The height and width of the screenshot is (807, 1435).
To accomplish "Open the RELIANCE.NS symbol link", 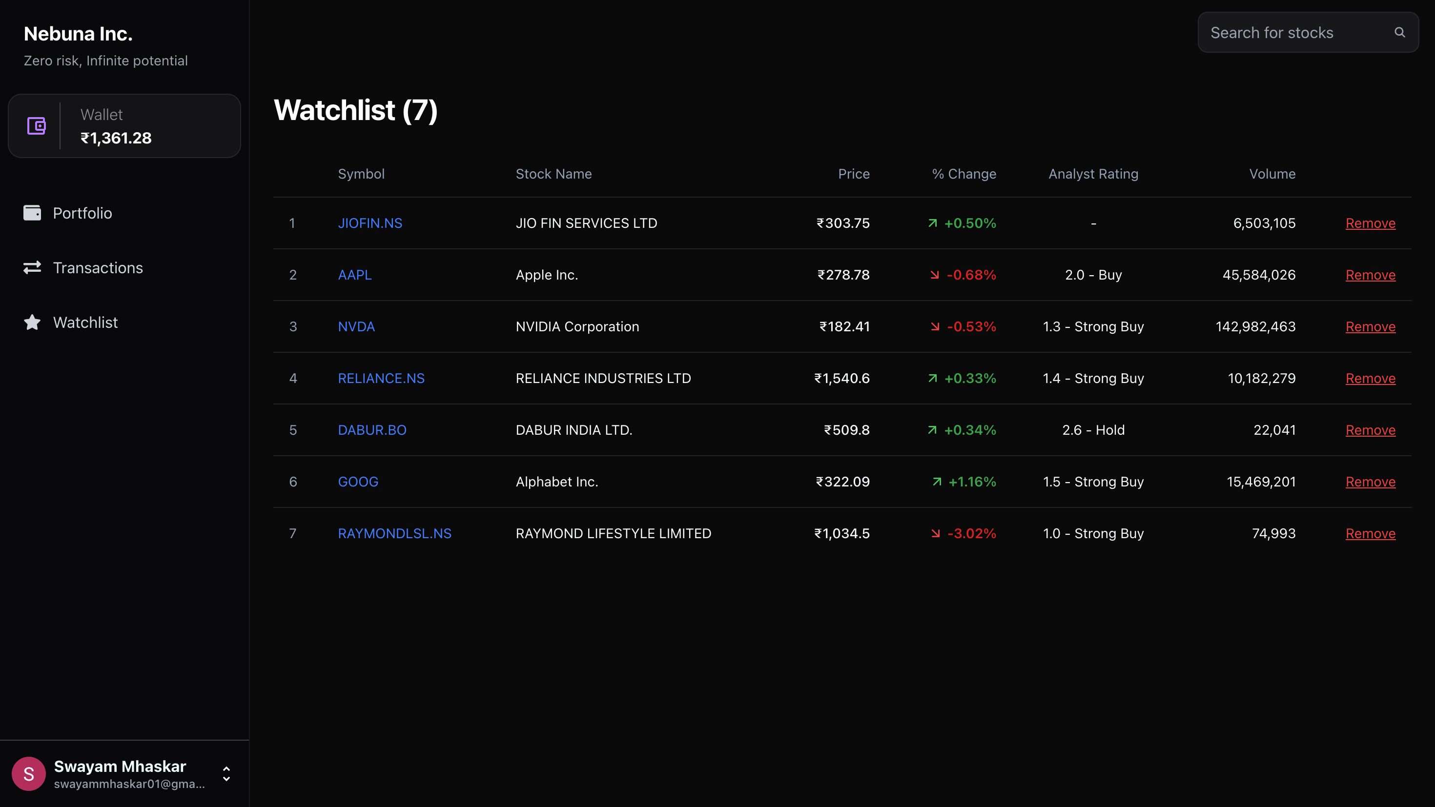I will pyautogui.click(x=381, y=378).
